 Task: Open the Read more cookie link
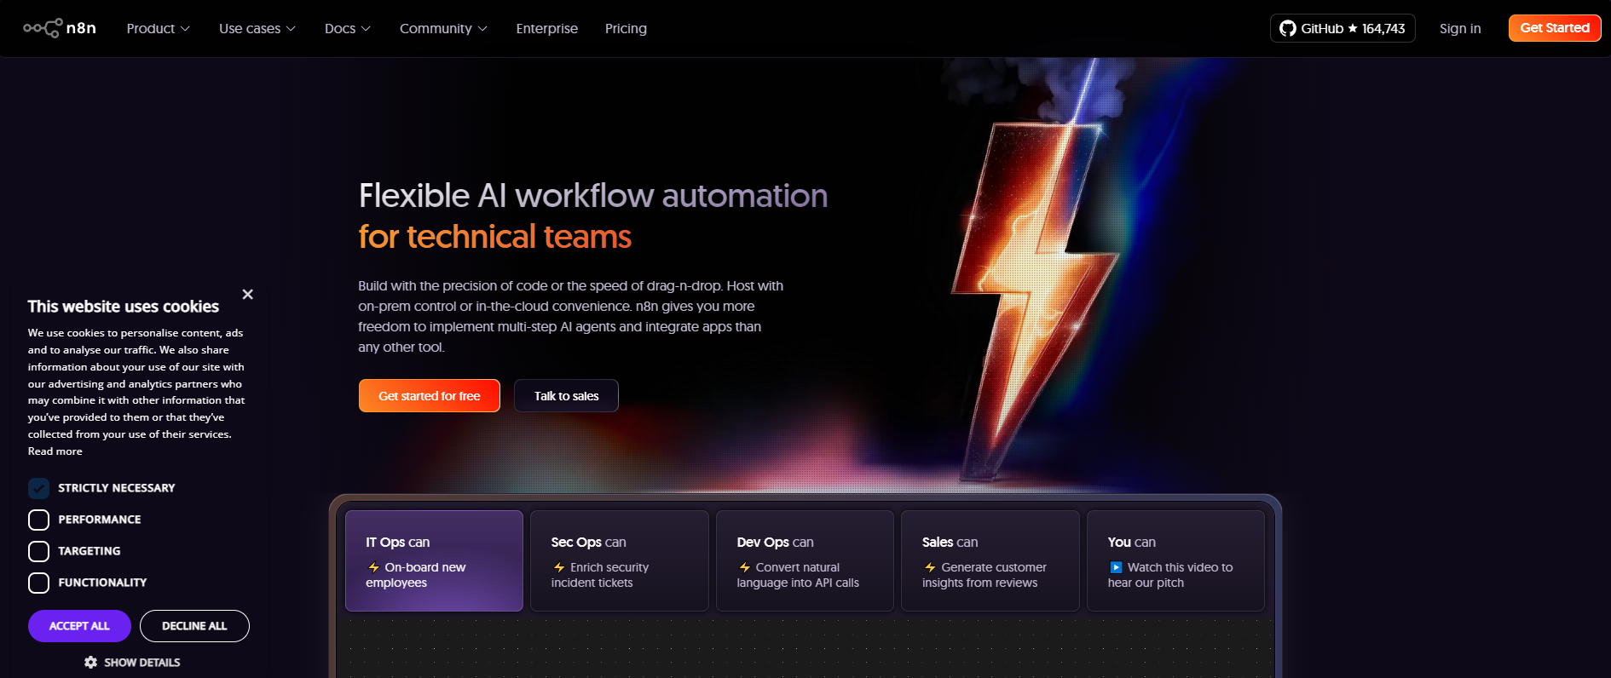coord(55,451)
